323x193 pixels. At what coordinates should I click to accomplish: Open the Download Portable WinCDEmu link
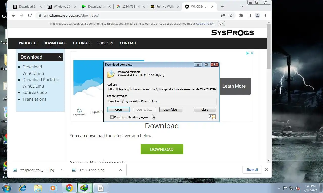[41, 83]
